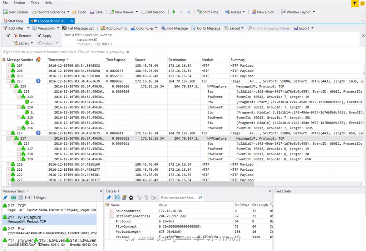The height and width of the screenshot is (251, 366).
Task: Open the Tools menu
Action: pyautogui.click(x=35, y=3)
